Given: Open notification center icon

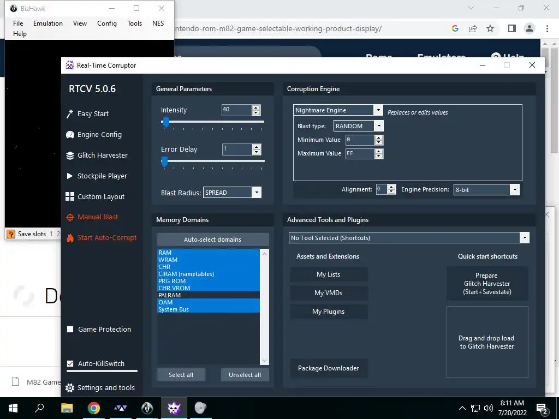Looking at the screenshot, I should tap(542, 409).
